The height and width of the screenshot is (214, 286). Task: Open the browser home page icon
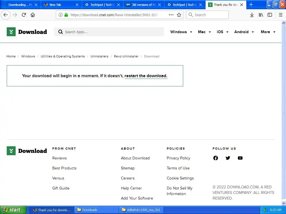tap(33, 15)
